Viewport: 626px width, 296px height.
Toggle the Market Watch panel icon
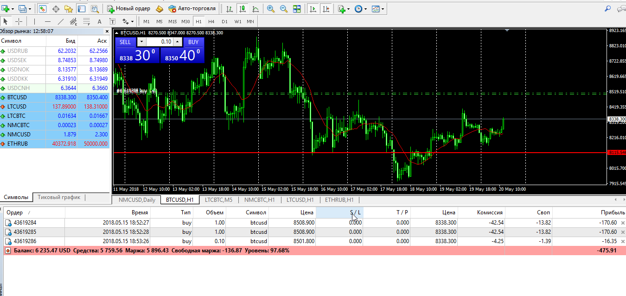pos(42,9)
